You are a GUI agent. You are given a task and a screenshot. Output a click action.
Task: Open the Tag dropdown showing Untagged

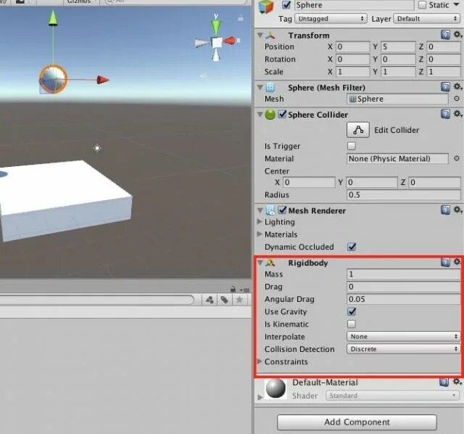[331, 19]
